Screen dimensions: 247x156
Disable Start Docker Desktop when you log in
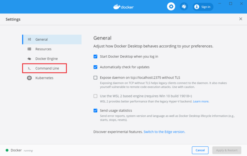click(x=95, y=56)
